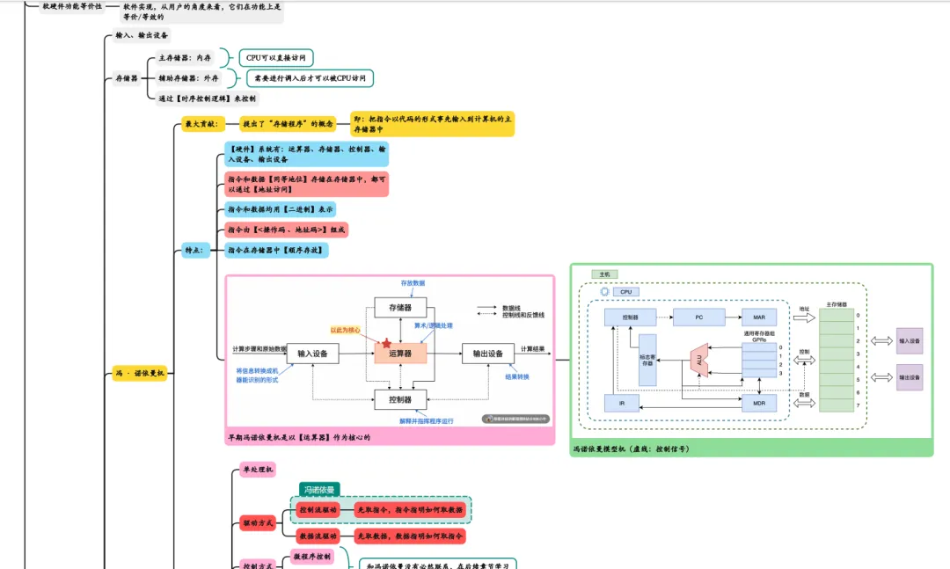950x569 pixels.
Task: Select the node 指令由【<操作码、地址码>】组成
Action: 287,230
